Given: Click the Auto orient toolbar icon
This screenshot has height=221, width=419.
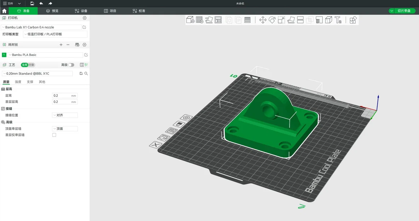Looking at the screenshot, I should tap(209, 20).
